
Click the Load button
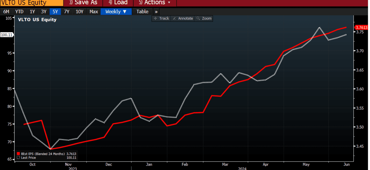[x=118, y=3]
